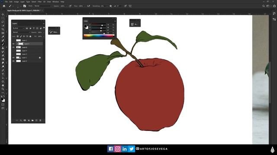This screenshot has width=277, height=155.
Task: Click the color spectrum ramp in Color panel
Action: pyautogui.click(x=99, y=36)
